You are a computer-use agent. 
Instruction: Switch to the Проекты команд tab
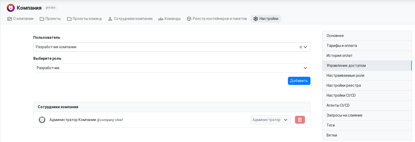coord(84,19)
